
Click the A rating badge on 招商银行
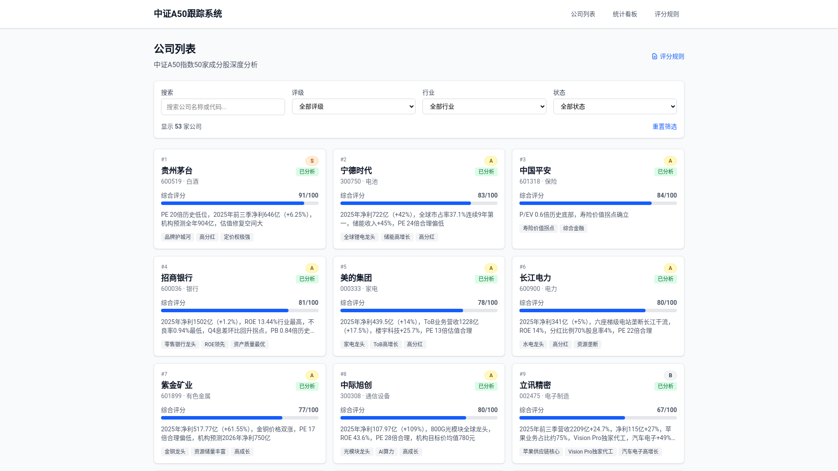pyautogui.click(x=312, y=268)
